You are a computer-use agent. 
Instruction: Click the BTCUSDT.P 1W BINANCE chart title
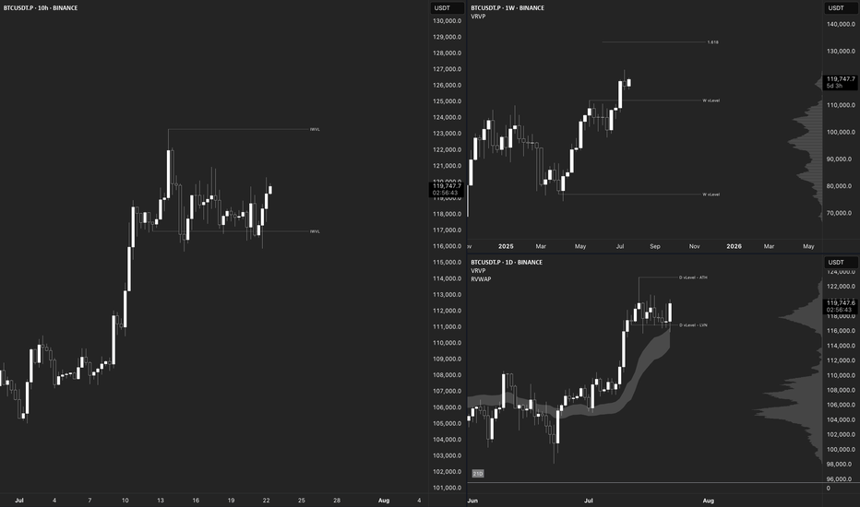508,7
